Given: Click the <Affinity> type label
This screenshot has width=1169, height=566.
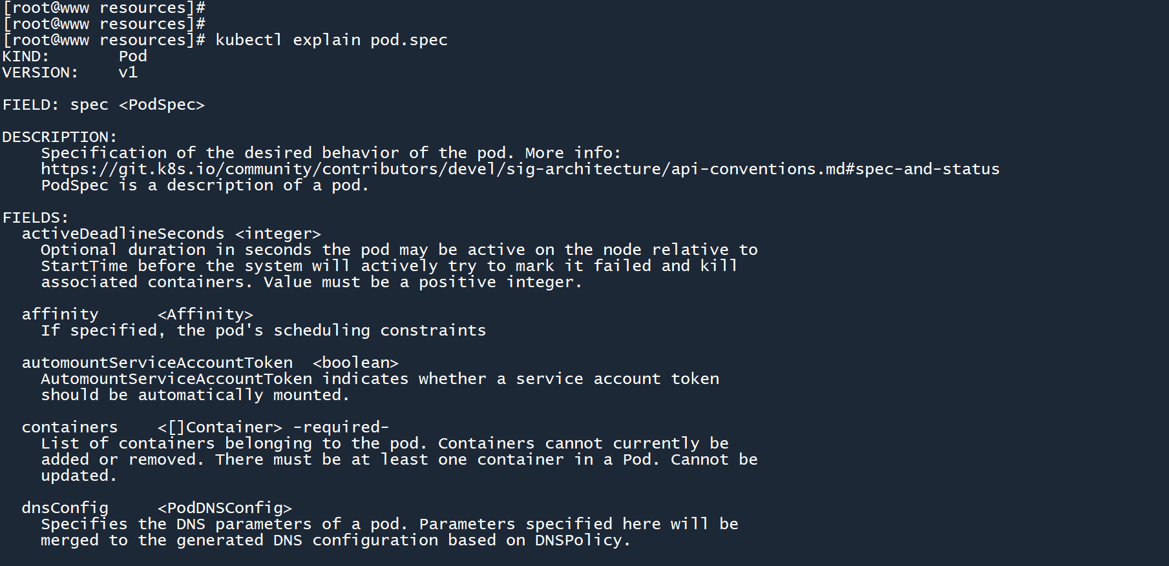Looking at the screenshot, I should (x=205, y=314).
